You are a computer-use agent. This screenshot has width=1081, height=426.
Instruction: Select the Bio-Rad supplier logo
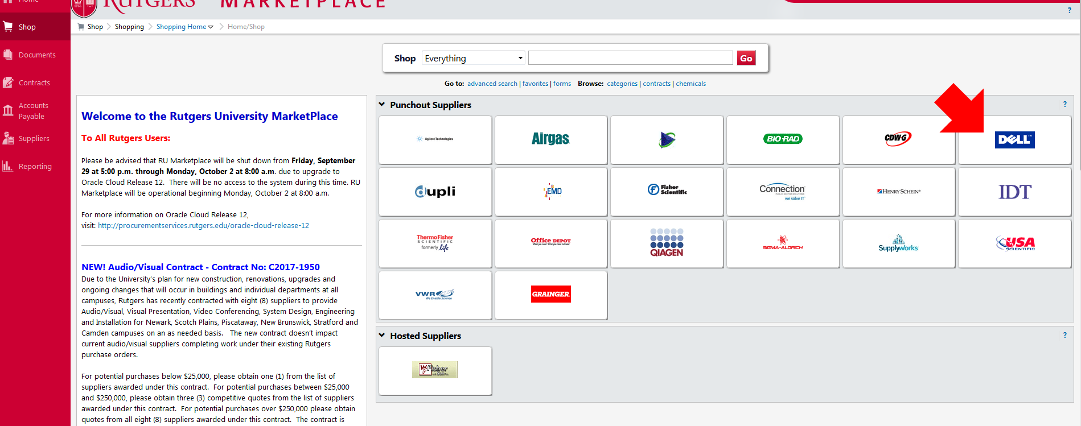click(783, 139)
